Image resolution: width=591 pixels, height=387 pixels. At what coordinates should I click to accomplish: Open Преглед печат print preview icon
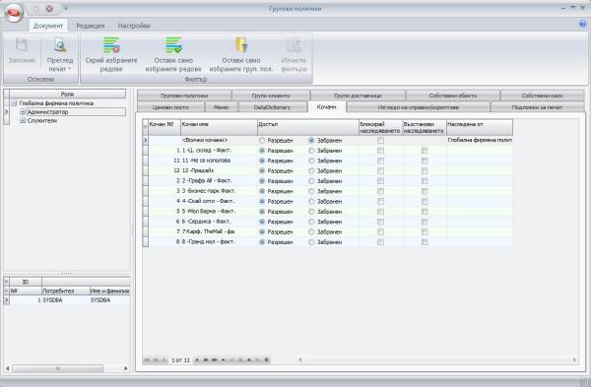[60, 45]
